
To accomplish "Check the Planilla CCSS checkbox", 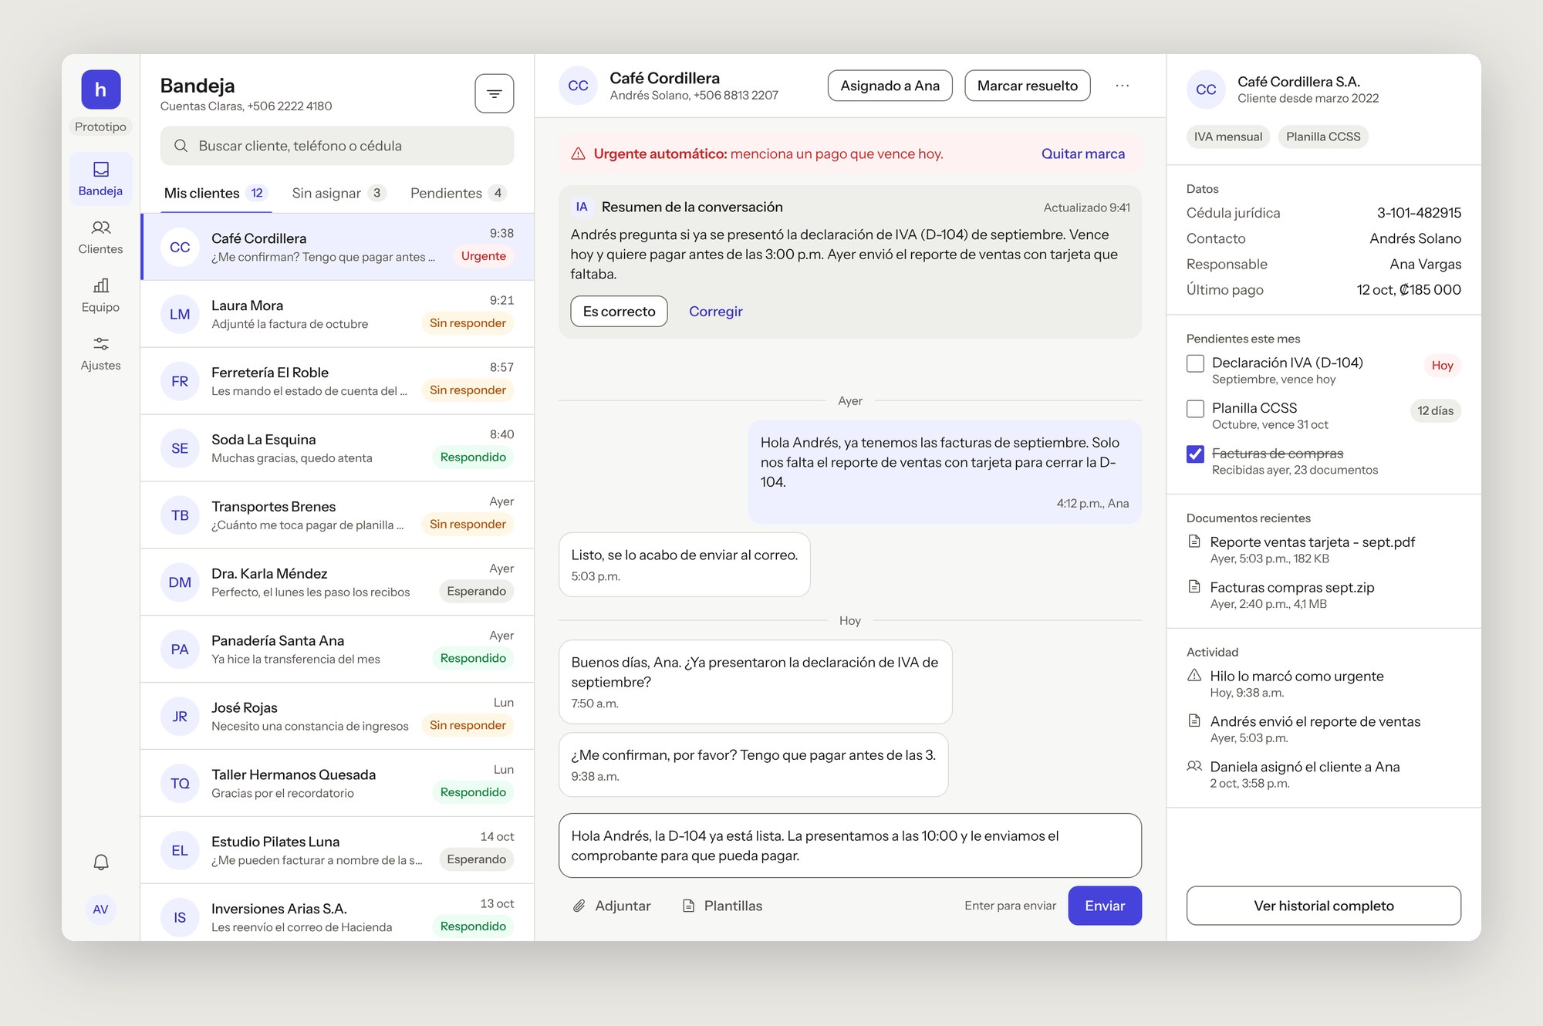I will click(1195, 409).
